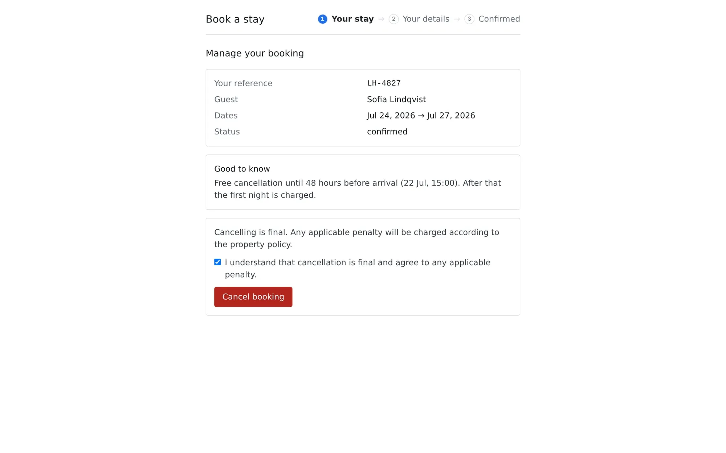Click the dates Jul 24, 2026 → Jul 27, 2026
The height and width of the screenshot is (453, 726).
421,116
